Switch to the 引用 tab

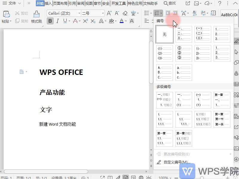click(x=72, y=3)
